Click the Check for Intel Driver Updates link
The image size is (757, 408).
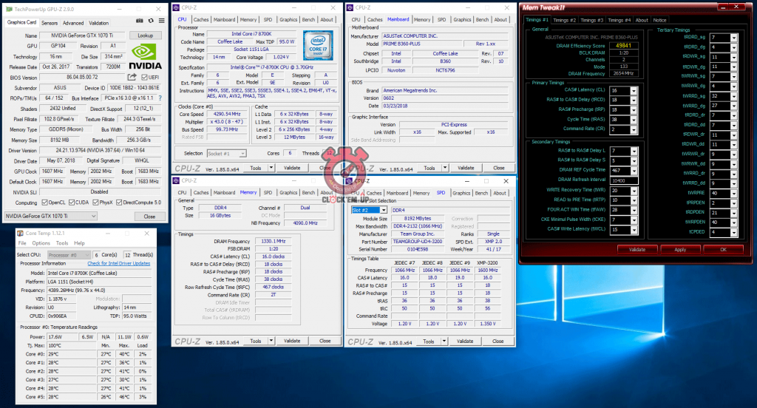pyautogui.click(x=118, y=263)
